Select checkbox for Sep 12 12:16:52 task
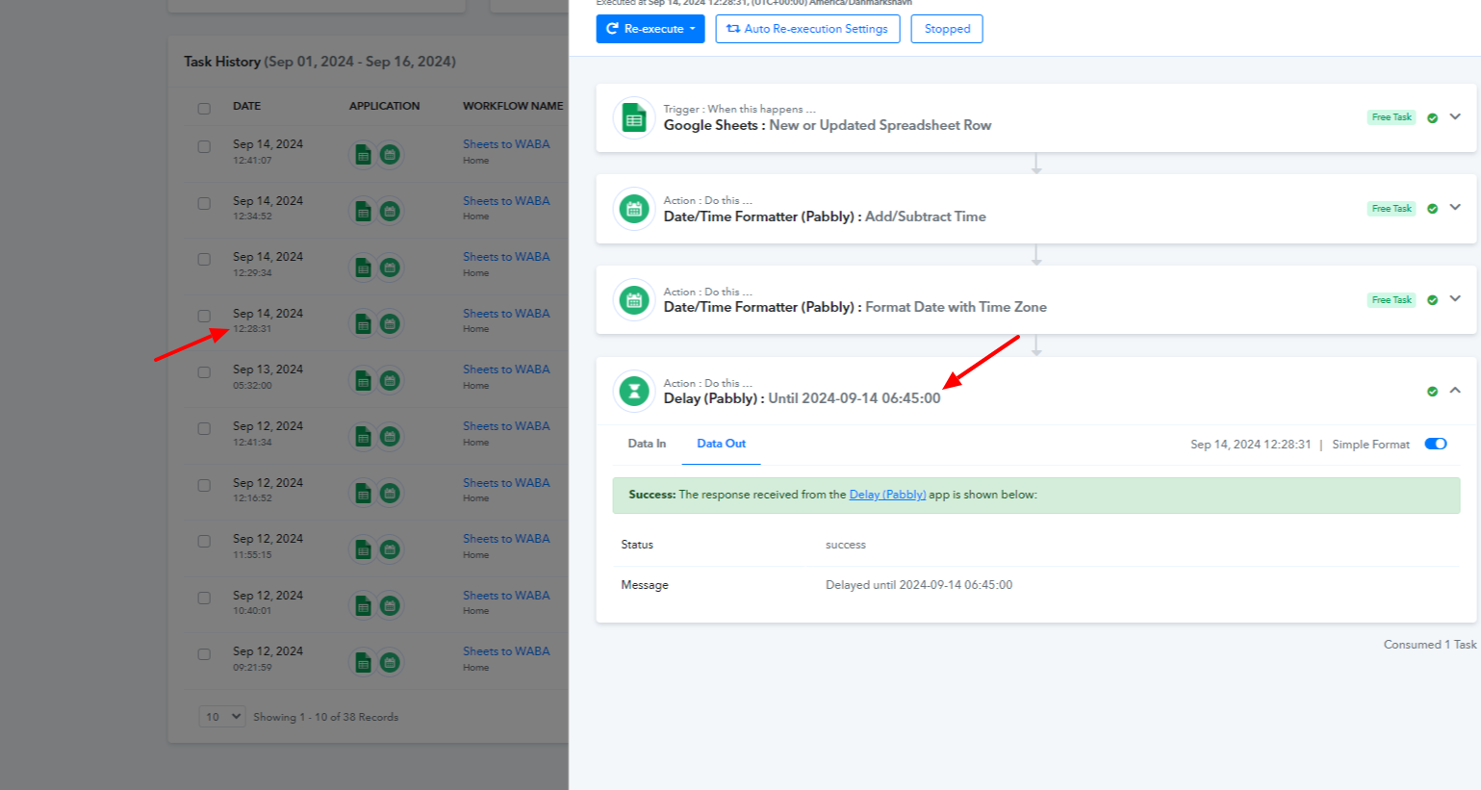This screenshot has height=790, width=1481. pyautogui.click(x=204, y=485)
